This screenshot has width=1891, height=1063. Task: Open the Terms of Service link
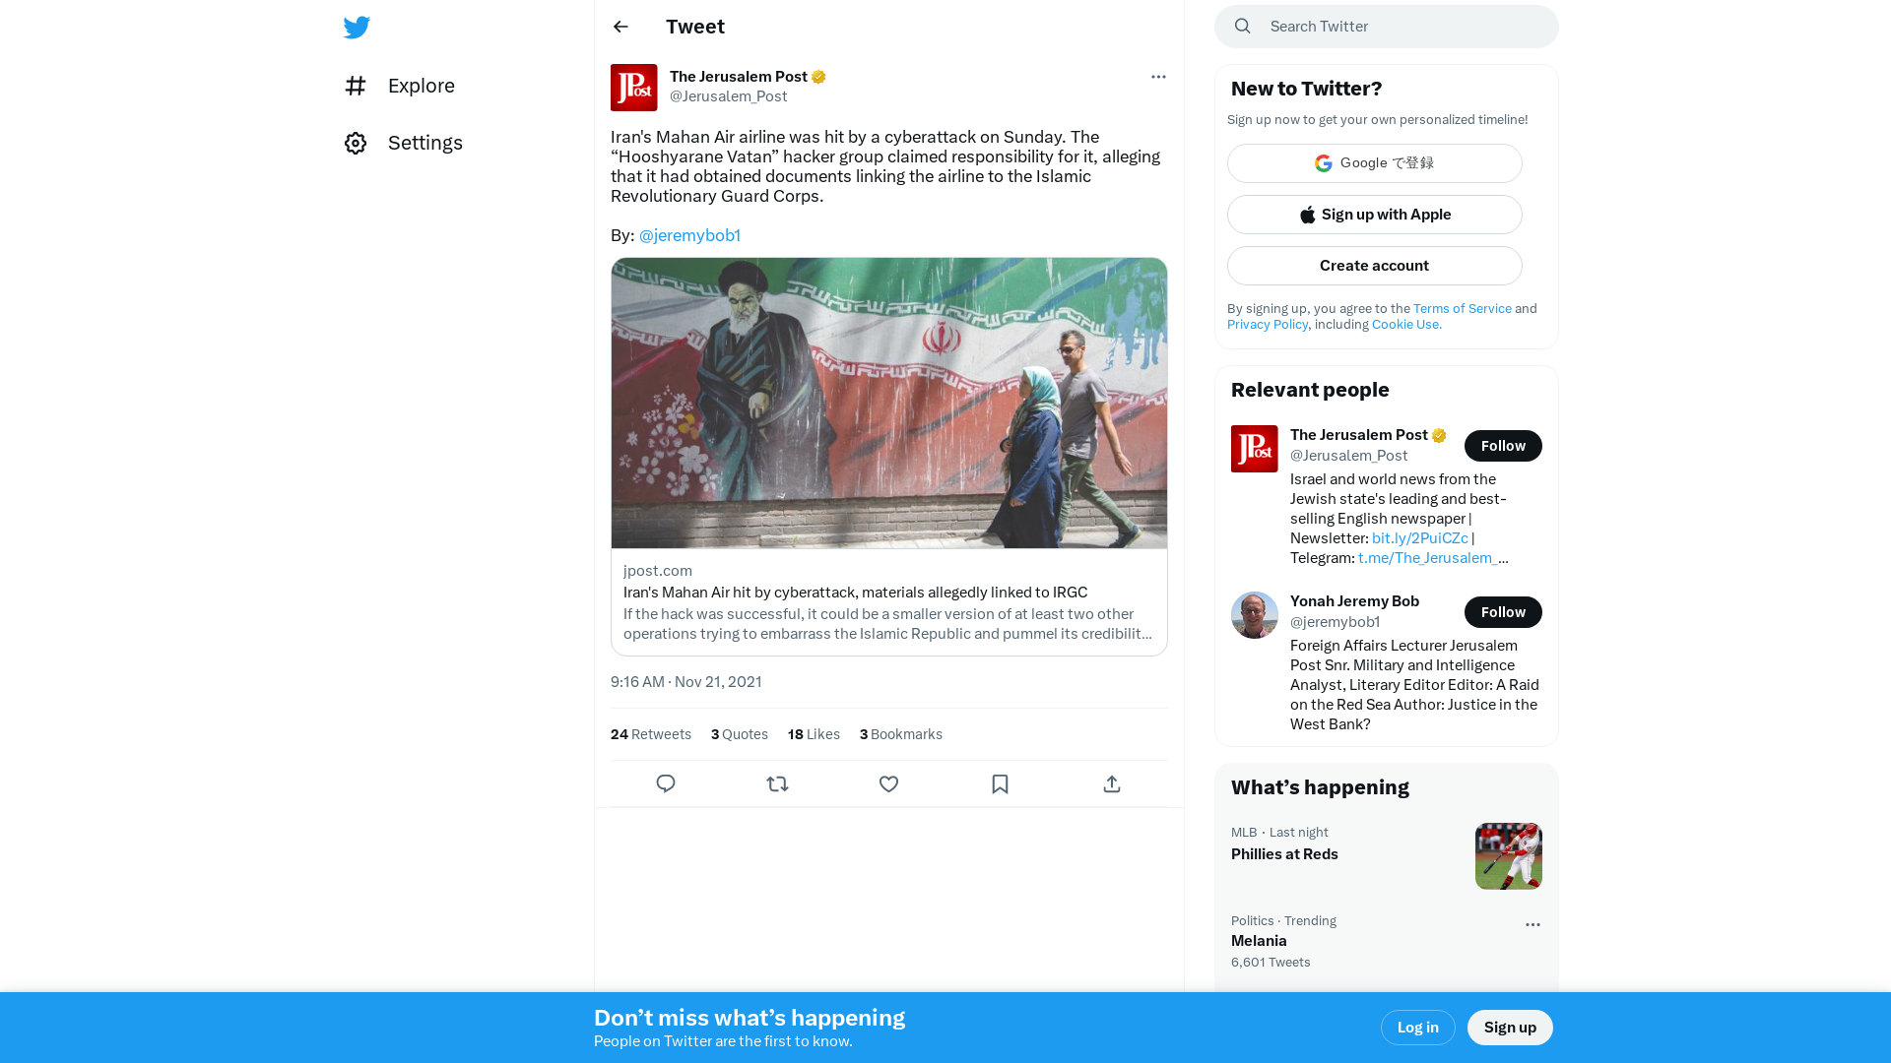pos(1463,309)
